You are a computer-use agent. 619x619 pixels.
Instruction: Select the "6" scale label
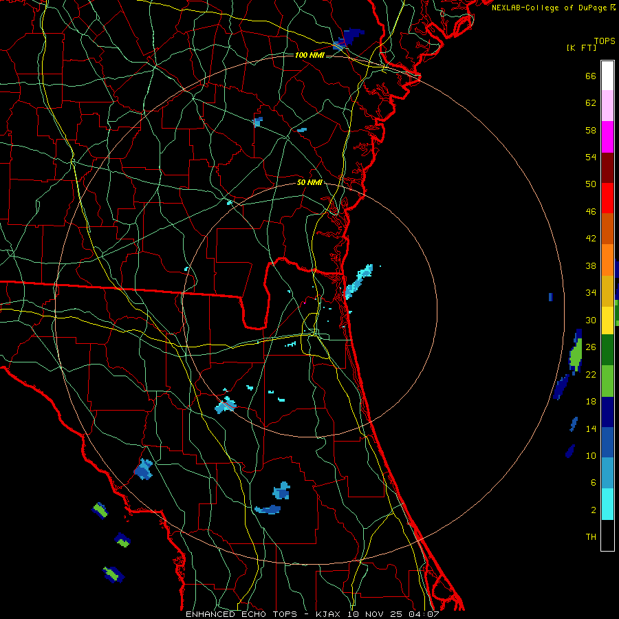[x=594, y=482]
